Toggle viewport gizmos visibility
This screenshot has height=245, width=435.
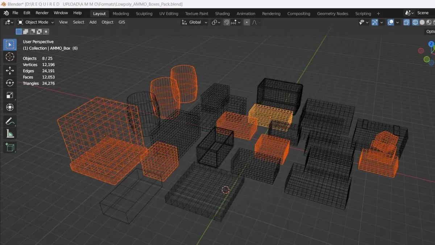(x=375, y=22)
